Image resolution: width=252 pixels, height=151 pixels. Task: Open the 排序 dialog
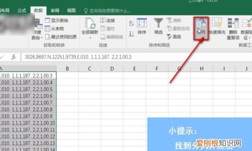[142, 26]
